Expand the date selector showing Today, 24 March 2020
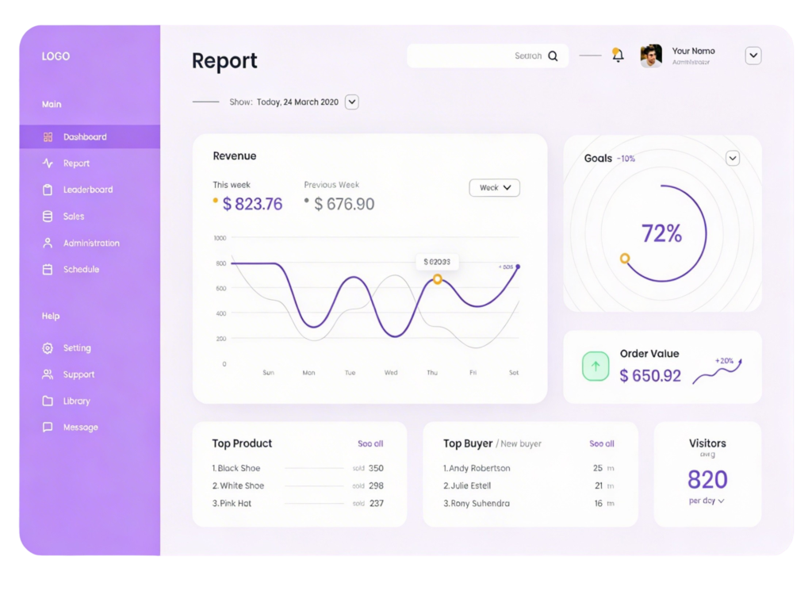The width and height of the screenshot is (812, 614). pyautogui.click(x=350, y=102)
